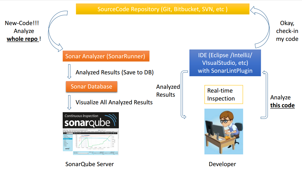Click the sonarqube Continuous Inspection logo
302x174 pixels.
(x=91, y=120)
